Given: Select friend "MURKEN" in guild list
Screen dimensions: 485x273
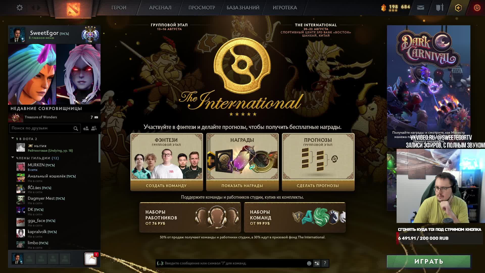Looking at the screenshot, I should point(36,165).
